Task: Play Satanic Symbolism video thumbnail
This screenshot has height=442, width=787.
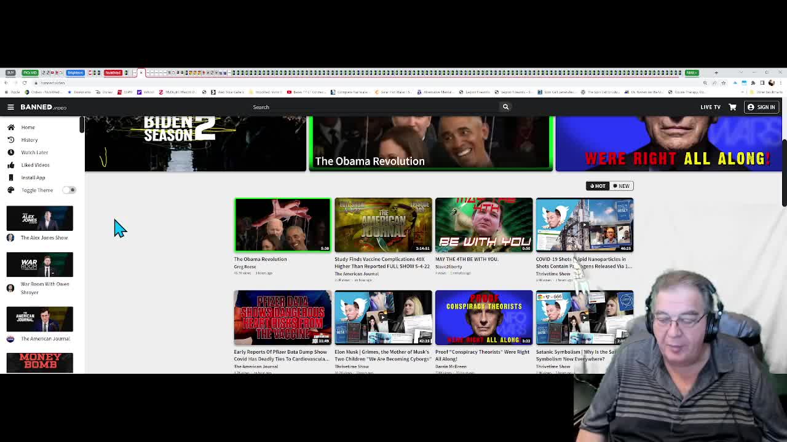Action: pos(585,317)
